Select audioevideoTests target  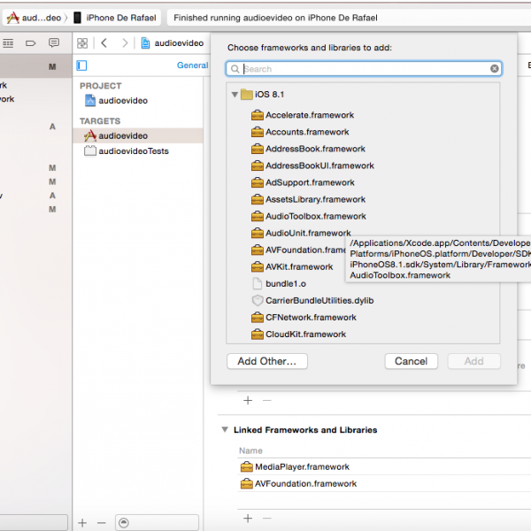click(x=127, y=151)
